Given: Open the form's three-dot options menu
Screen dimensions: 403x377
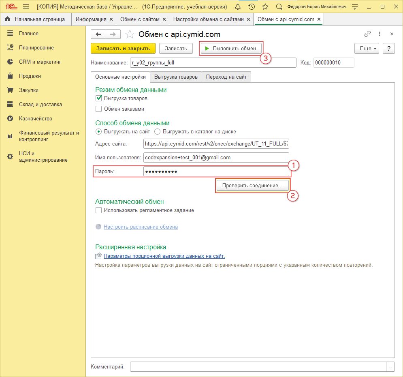Looking at the screenshot, I should tap(380, 34).
